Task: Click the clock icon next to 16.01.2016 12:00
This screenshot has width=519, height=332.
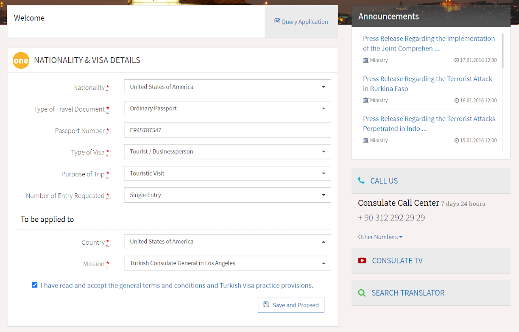Action: [x=457, y=100]
